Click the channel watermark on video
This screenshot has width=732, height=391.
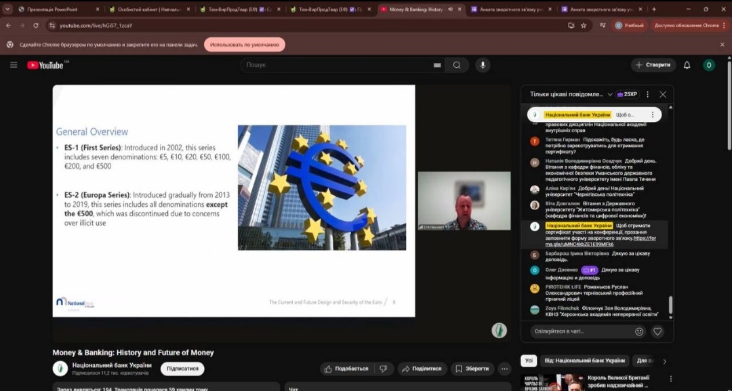[x=499, y=330]
